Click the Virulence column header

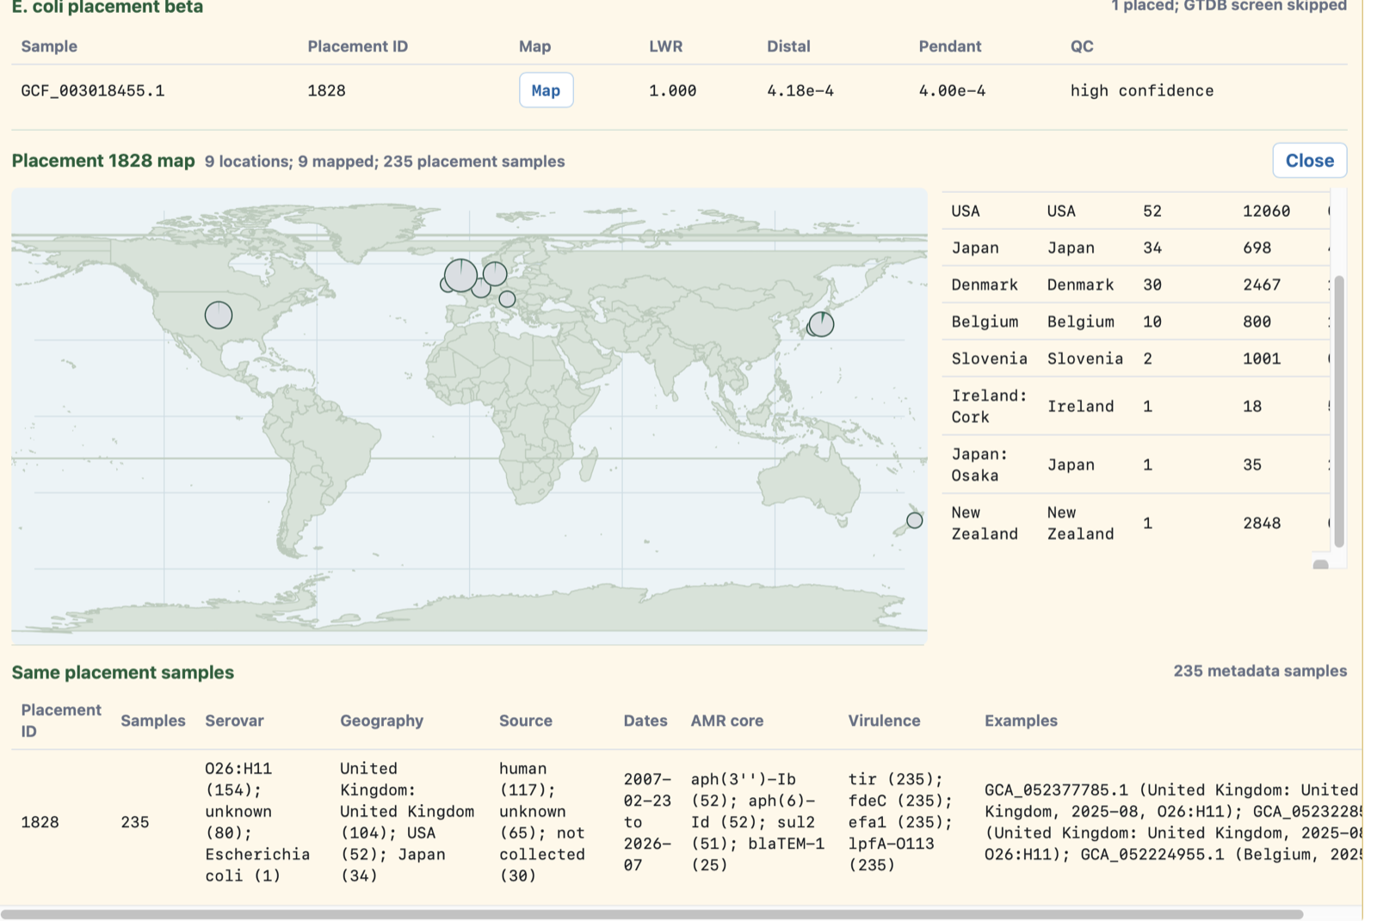[x=884, y=721]
